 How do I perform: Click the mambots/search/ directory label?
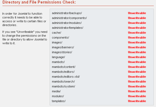(63, 81)
